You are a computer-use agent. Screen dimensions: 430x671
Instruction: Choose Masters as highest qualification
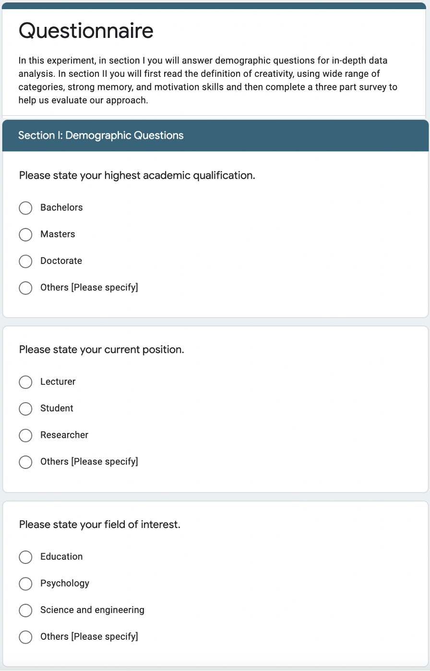(25, 234)
